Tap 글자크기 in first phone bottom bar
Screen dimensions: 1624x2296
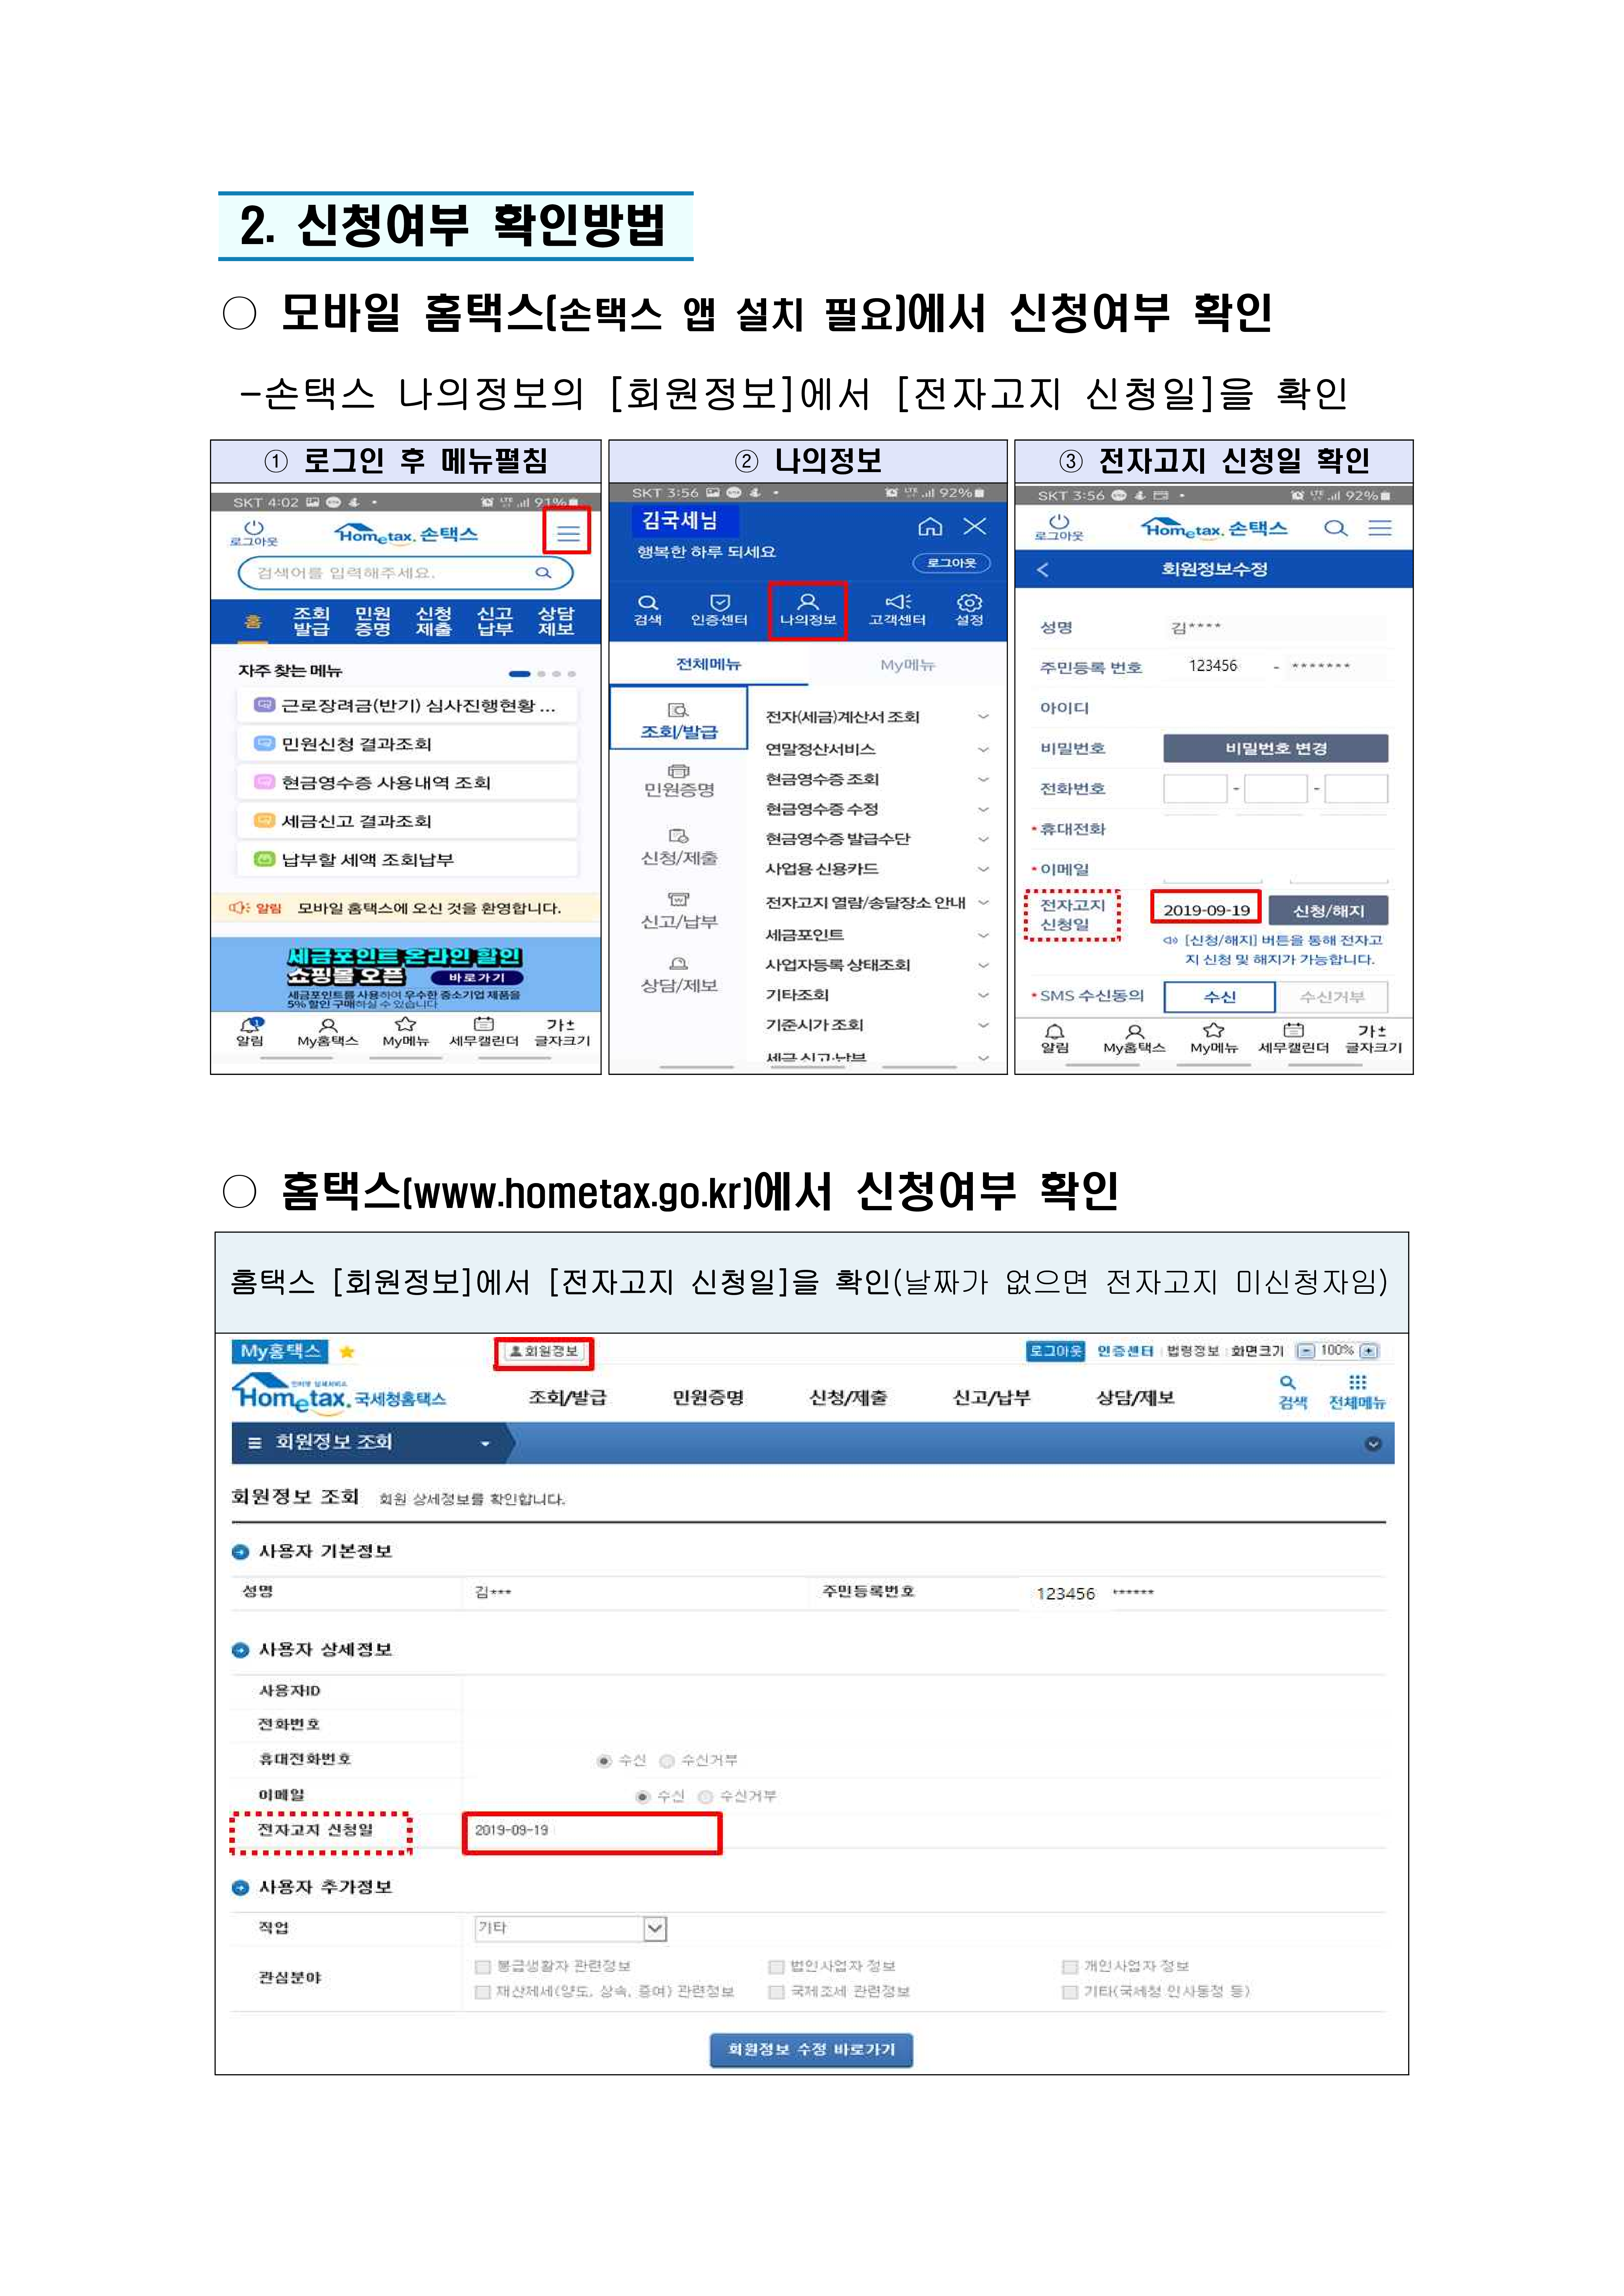562,1032
